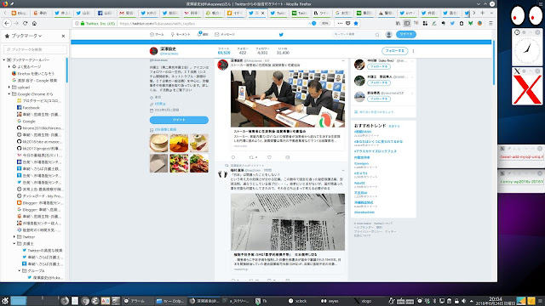
Task: Save the page to Pocket
Action: click(x=348, y=23)
